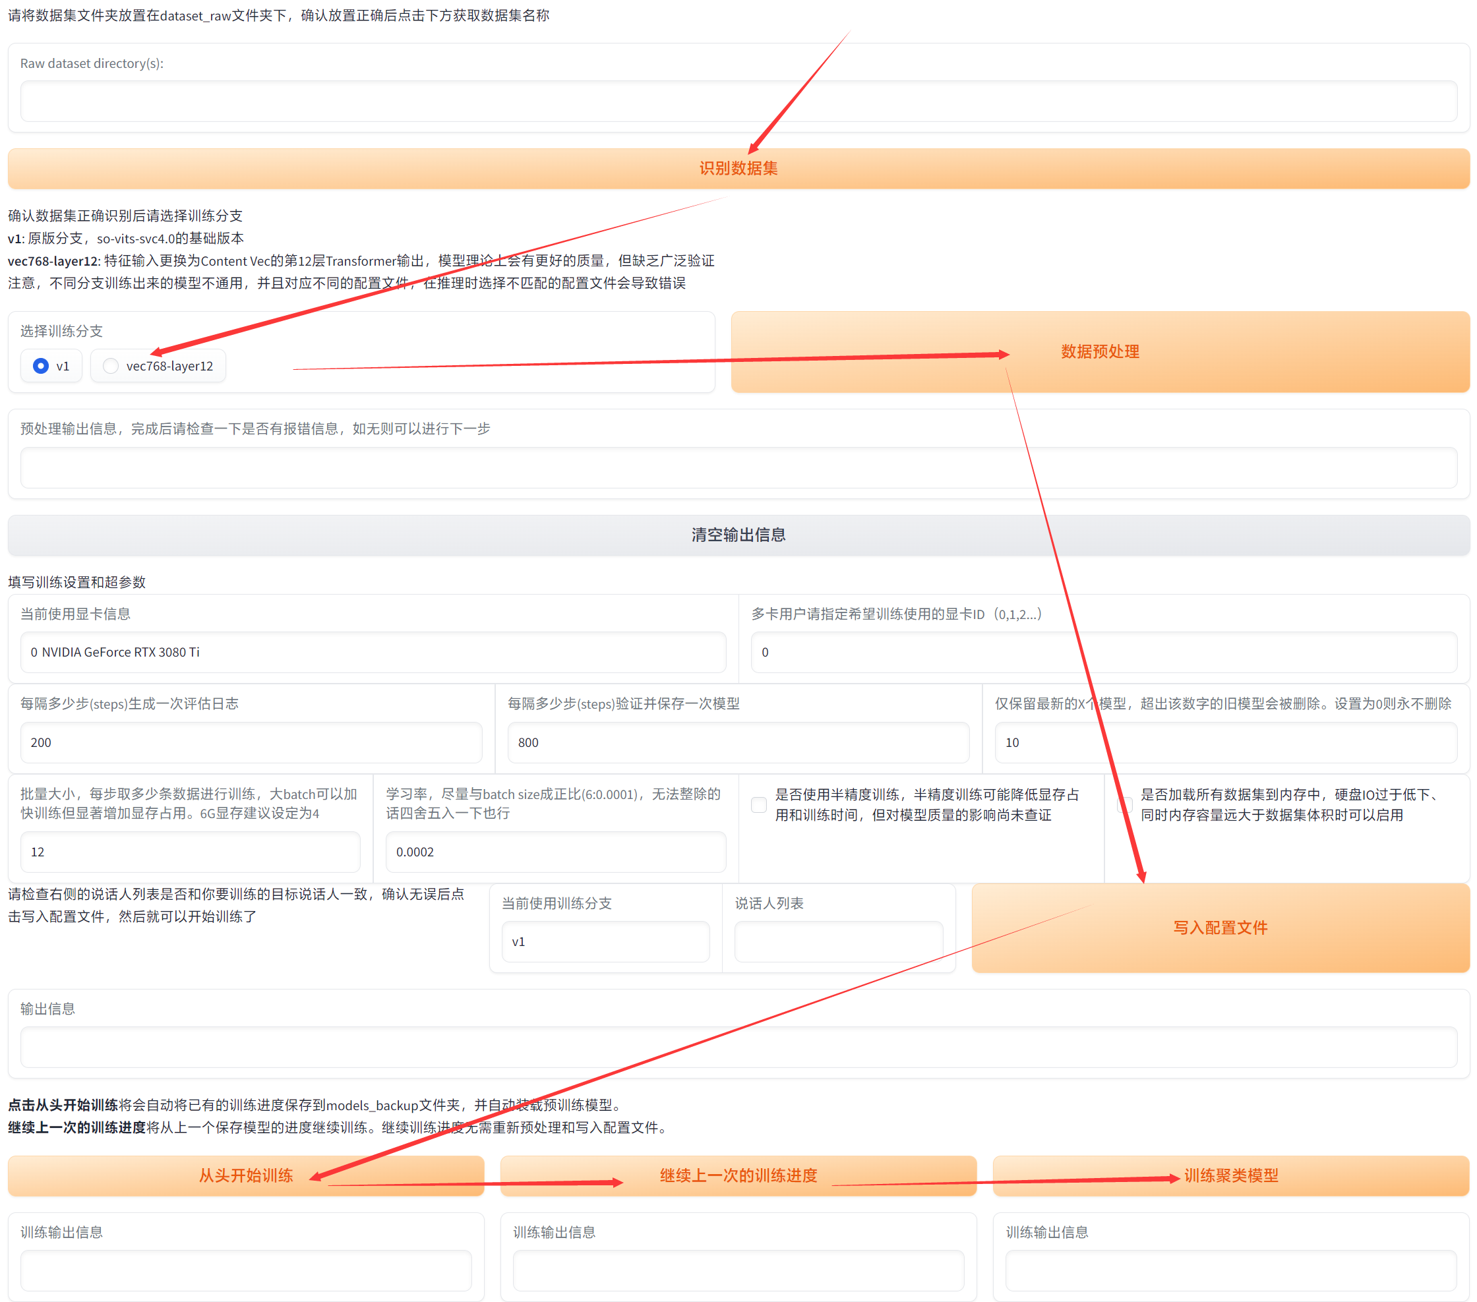1477x1302 pixels.
Task: Click the current GPU info field
Action: tap(373, 652)
